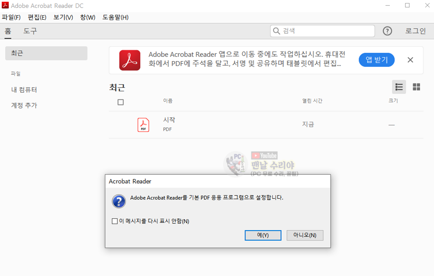The width and height of the screenshot is (434, 276).
Task: Tick the select-all checkbox in file list header
Action: [x=121, y=102]
